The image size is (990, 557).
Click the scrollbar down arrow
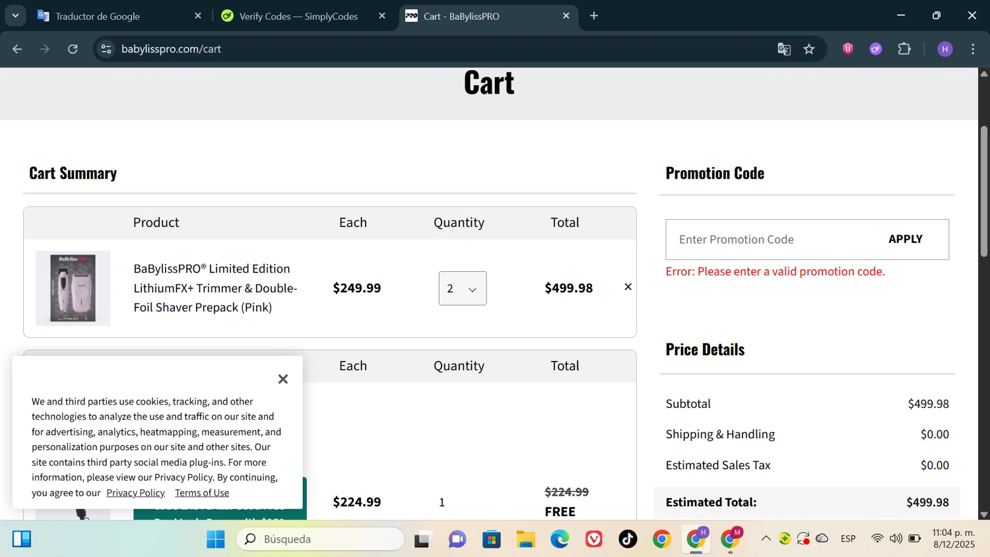tap(984, 514)
